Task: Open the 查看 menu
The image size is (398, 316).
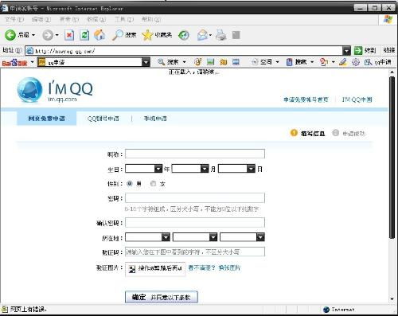Action: click(69, 19)
